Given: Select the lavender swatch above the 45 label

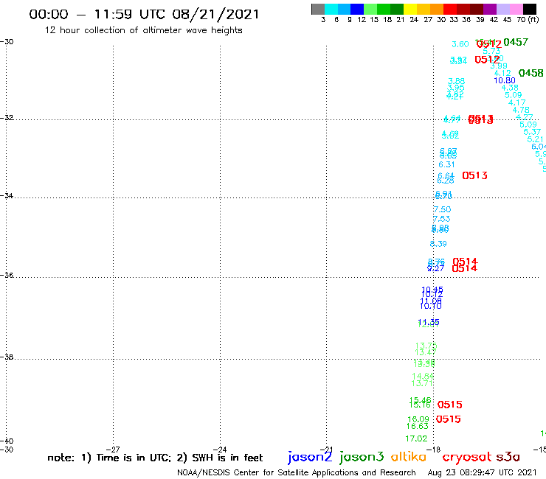Looking at the screenshot, I should click(502, 9).
